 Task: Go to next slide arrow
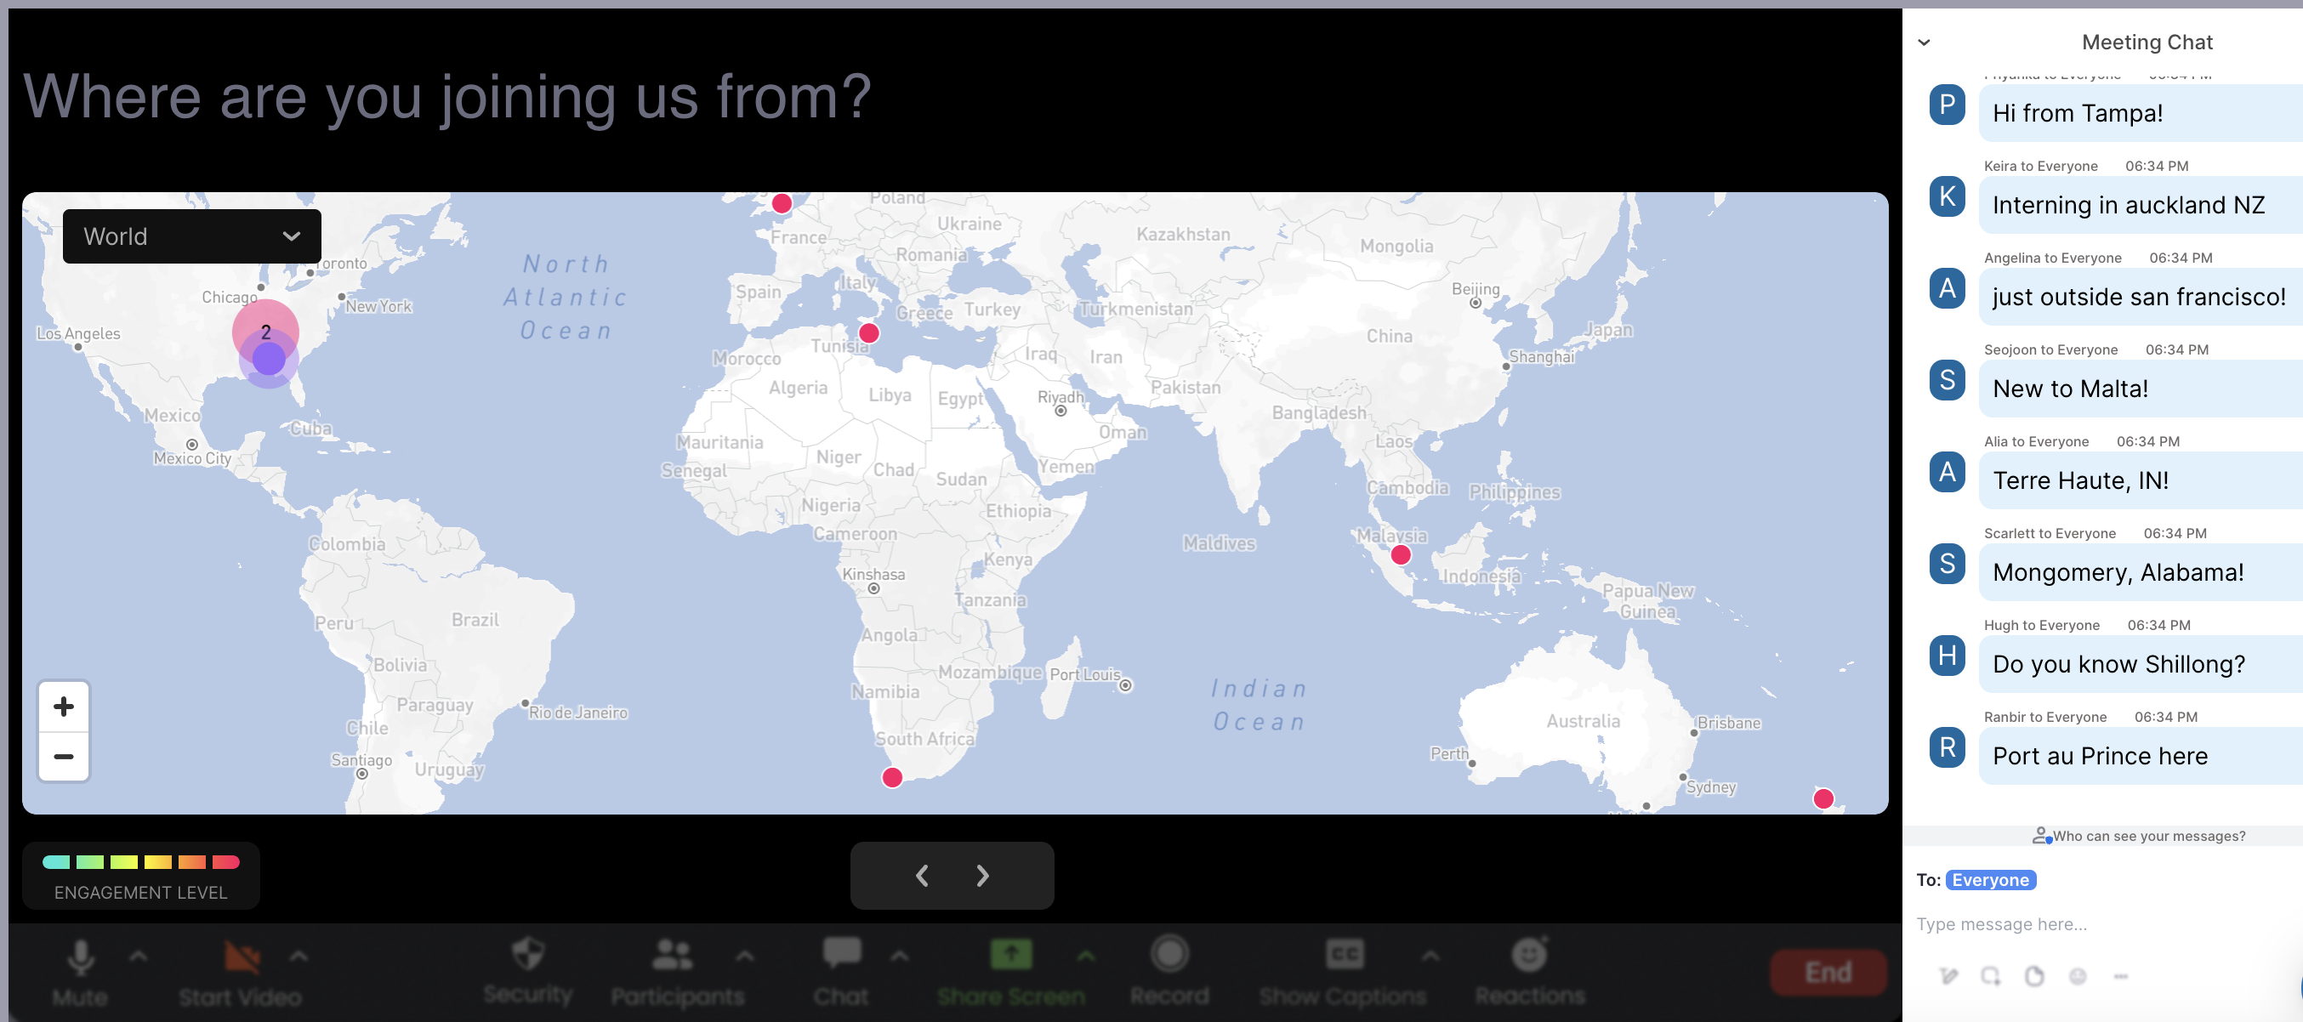tap(982, 876)
